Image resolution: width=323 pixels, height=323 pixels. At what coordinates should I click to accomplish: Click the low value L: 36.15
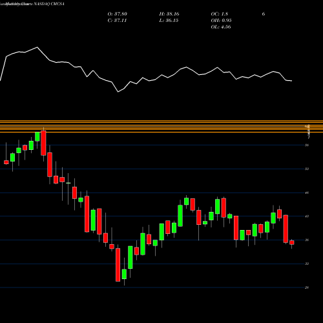[x=169, y=21]
